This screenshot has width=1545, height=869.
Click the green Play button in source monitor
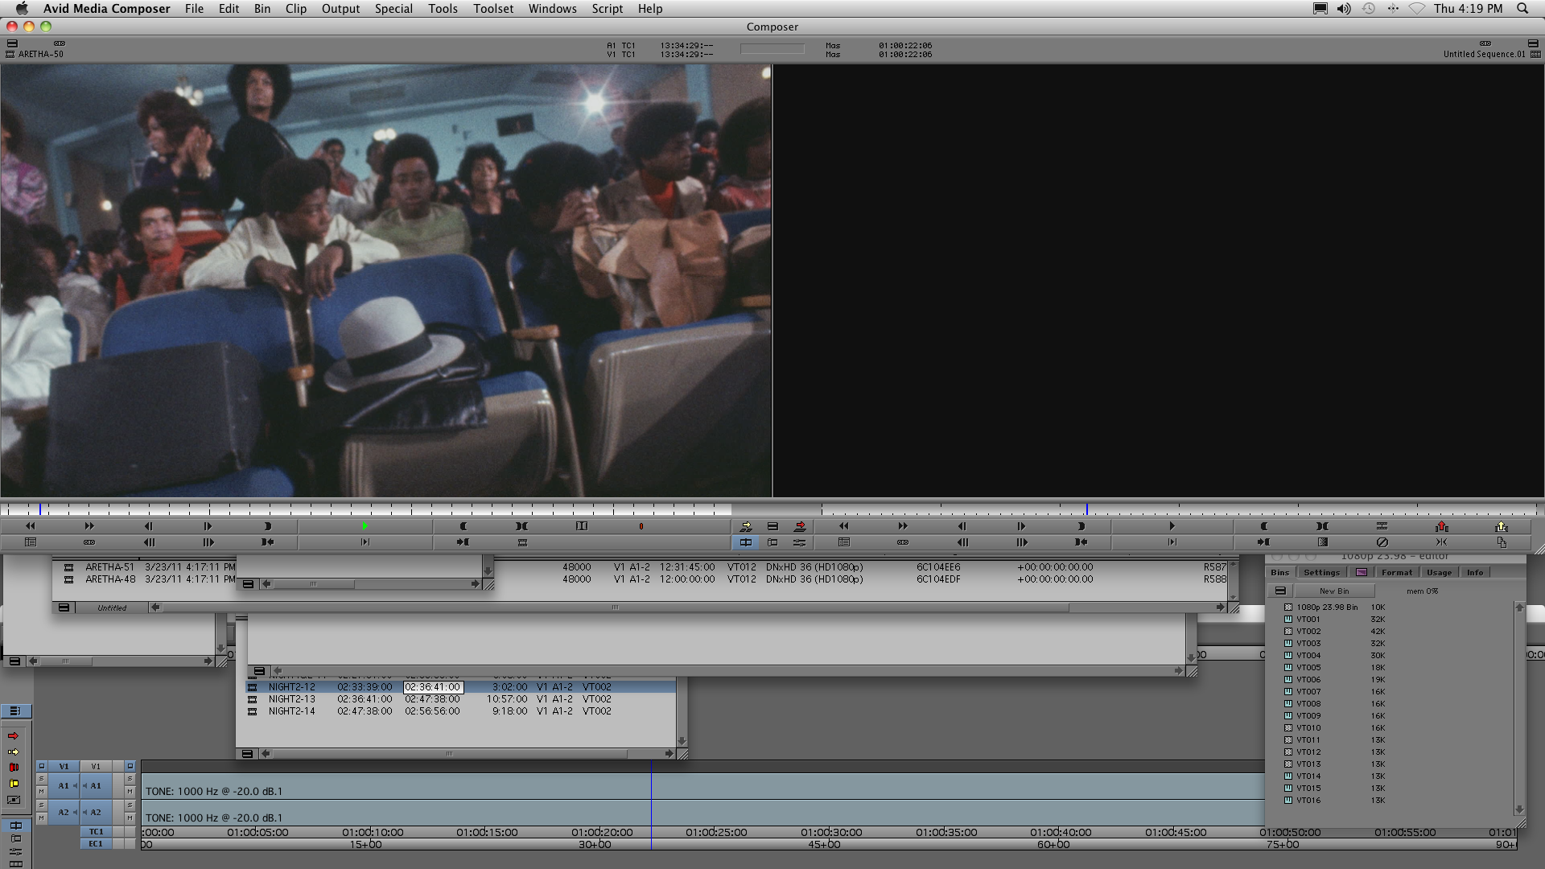click(x=365, y=526)
